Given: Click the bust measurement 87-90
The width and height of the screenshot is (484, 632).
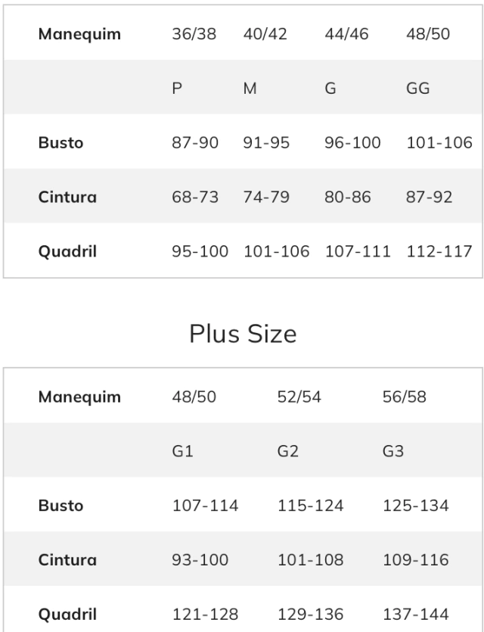Looking at the screenshot, I should (194, 142).
